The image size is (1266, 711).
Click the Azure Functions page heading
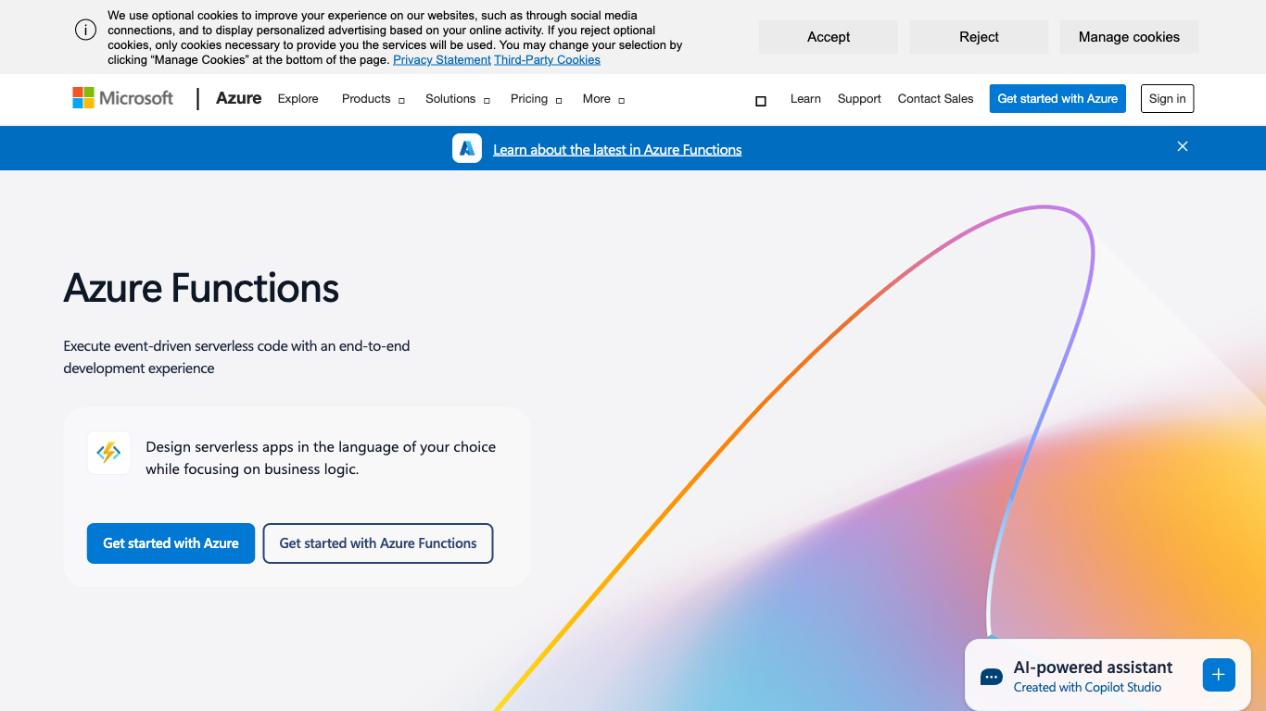(201, 288)
